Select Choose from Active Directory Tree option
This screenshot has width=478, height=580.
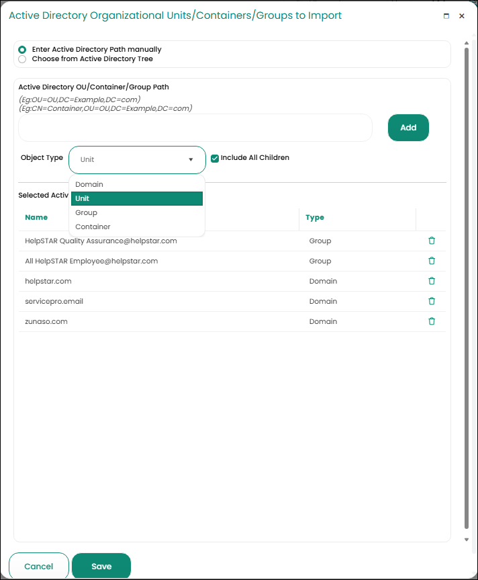click(x=23, y=59)
